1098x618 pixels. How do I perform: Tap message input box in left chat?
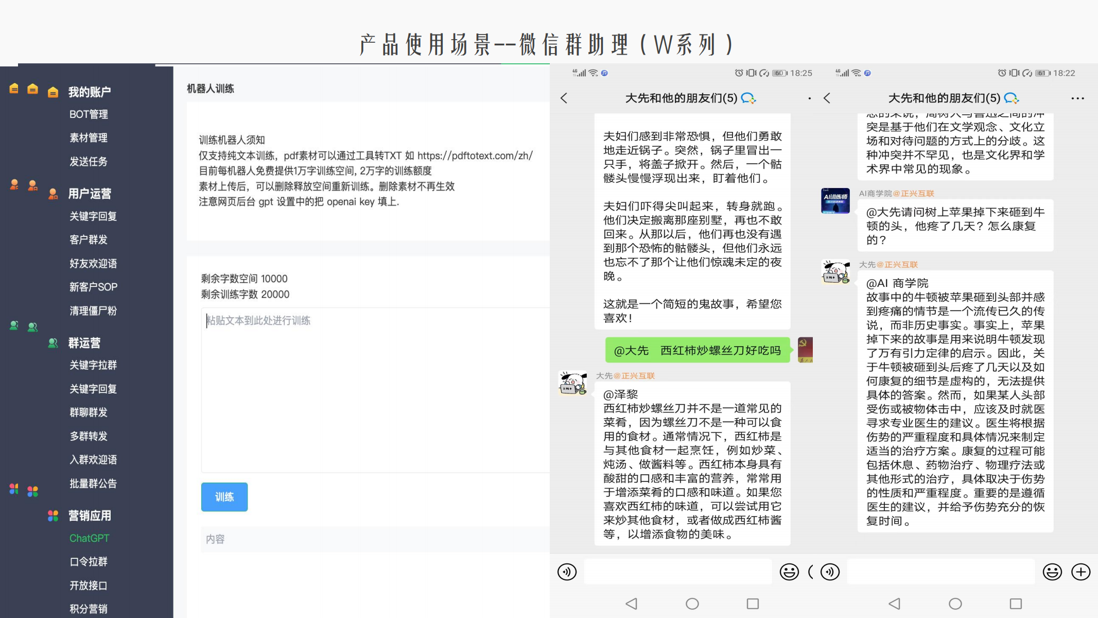pyautogui.click(x=678, y=572)
